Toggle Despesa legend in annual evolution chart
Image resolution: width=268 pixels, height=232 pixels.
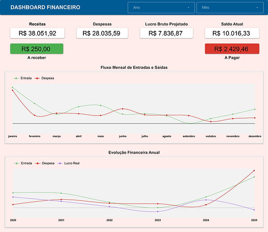[x=45, y=163]
